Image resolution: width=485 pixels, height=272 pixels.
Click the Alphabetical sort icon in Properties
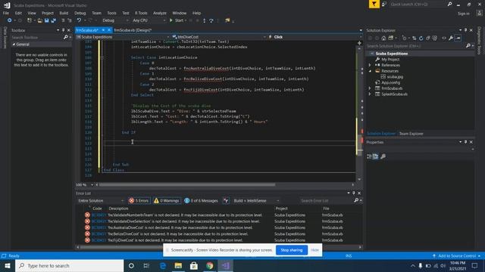[376, 156]
